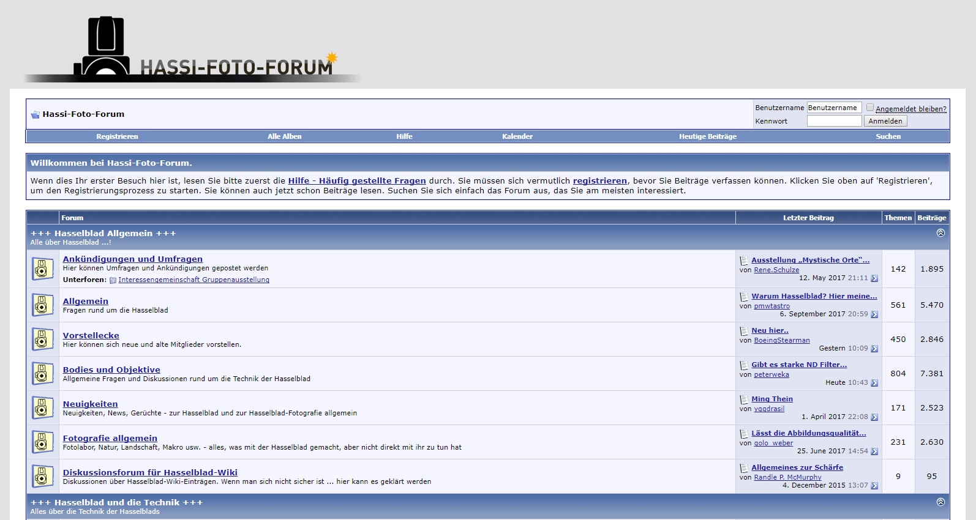Image resolution: width=976 pixels, height=520 pixels.
Task: Click forum status icon for Neuigkeiten
Action: 42,407
